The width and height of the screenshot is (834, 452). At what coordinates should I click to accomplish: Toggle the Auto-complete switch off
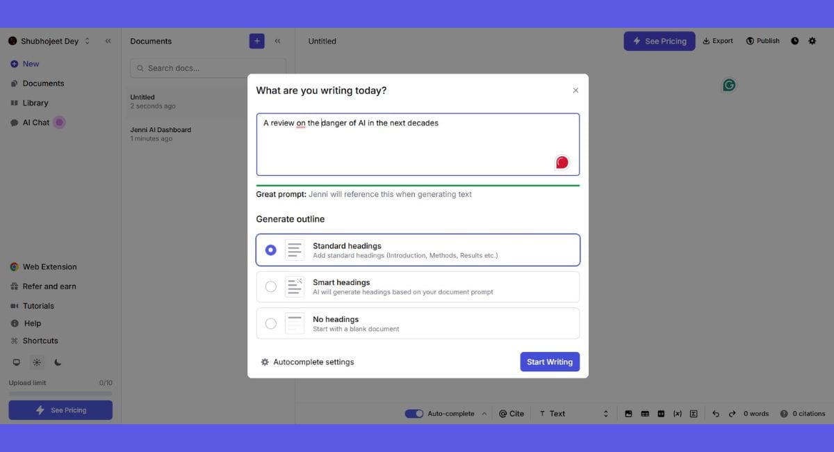pos(414,414)
